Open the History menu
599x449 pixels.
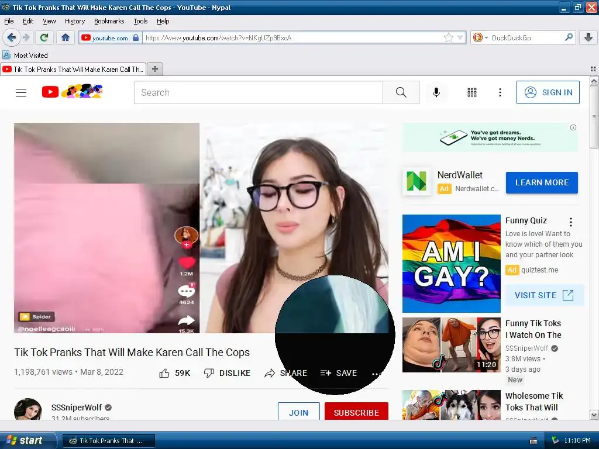[x=75, y=21]
